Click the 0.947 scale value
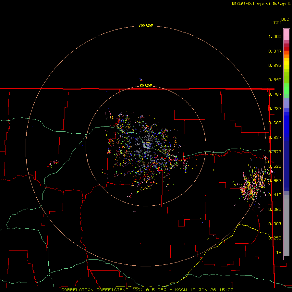 point(275,51)
